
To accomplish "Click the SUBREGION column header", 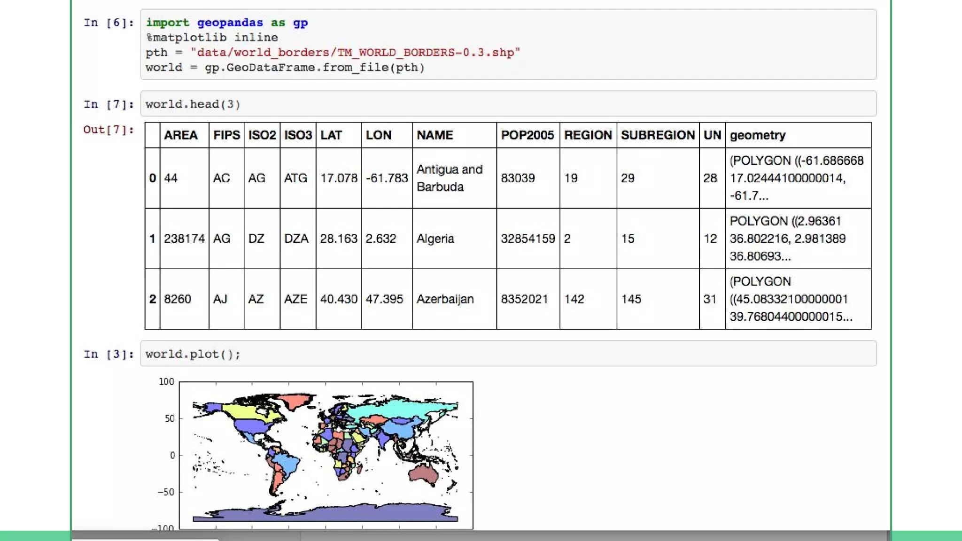I will pyautogui.click(x=658, y=135).
